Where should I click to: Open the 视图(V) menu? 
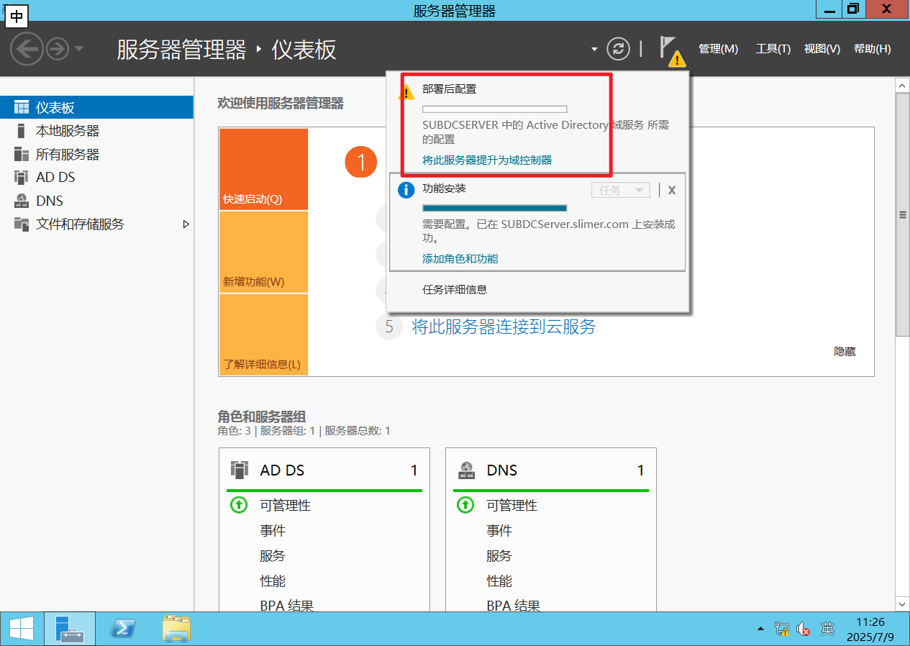[822, 49]
